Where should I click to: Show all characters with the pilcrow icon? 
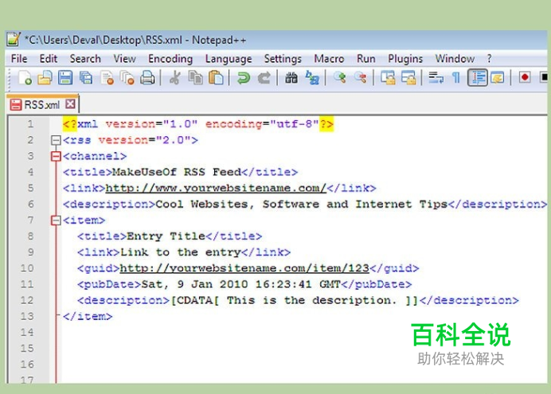(455, 78)
